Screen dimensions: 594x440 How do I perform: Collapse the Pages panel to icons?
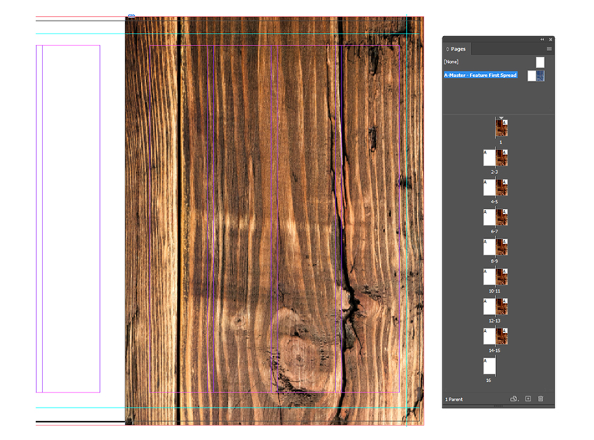(x=542, y=39)
